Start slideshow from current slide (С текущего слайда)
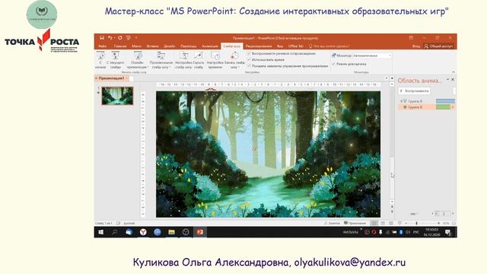This screenshot has width=487, height=274. [x=115, y=60]
